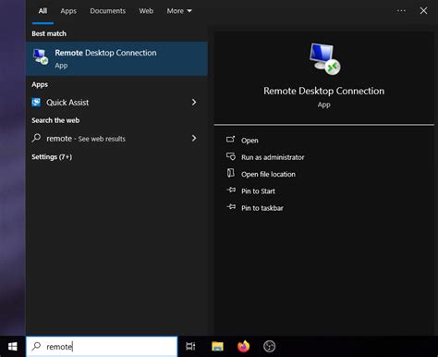The width and height of the screenshot is (438, 357).
Task: Open the Quick Assist app result
Action: [116, 103]
